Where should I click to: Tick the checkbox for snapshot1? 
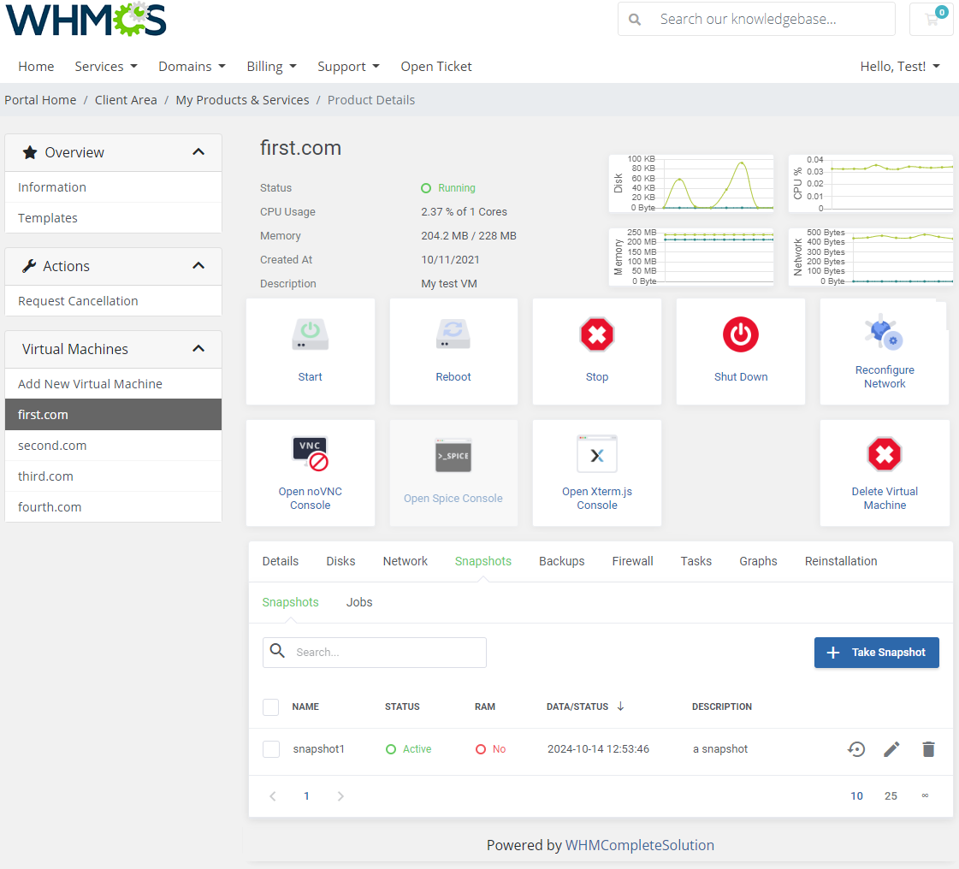[x=271, y=749]
